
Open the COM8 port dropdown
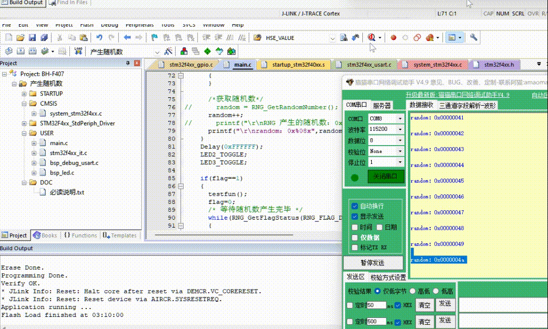400,118
